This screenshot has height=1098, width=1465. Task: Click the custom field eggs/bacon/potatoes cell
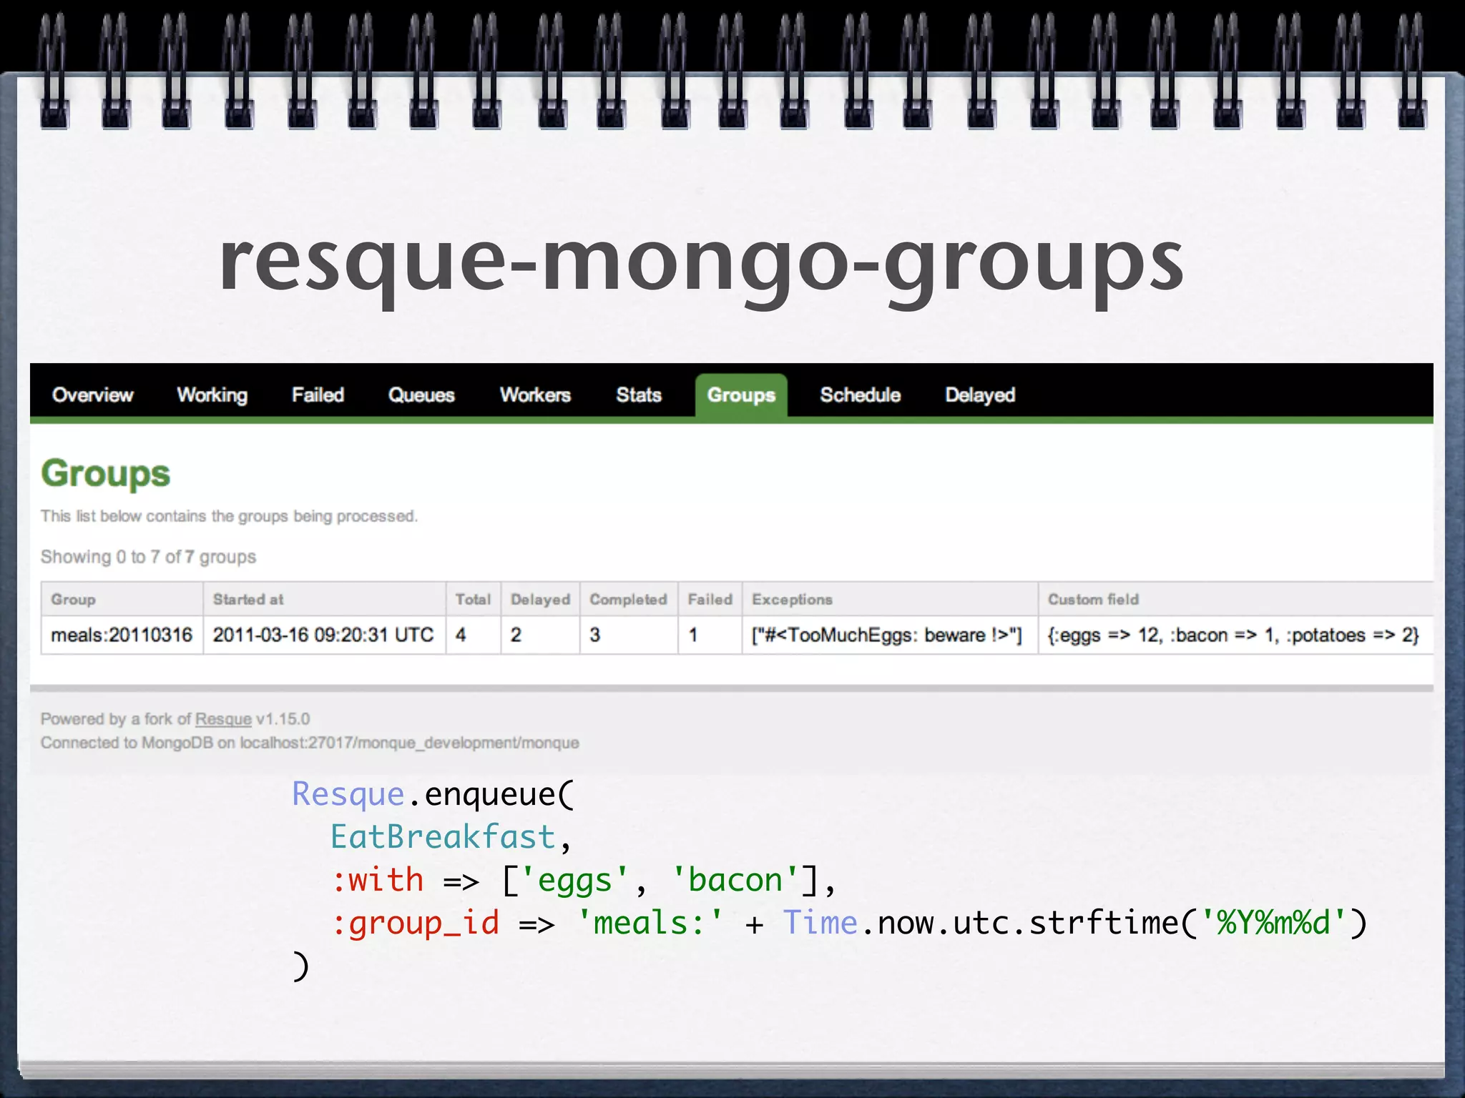coord(1236,635)
